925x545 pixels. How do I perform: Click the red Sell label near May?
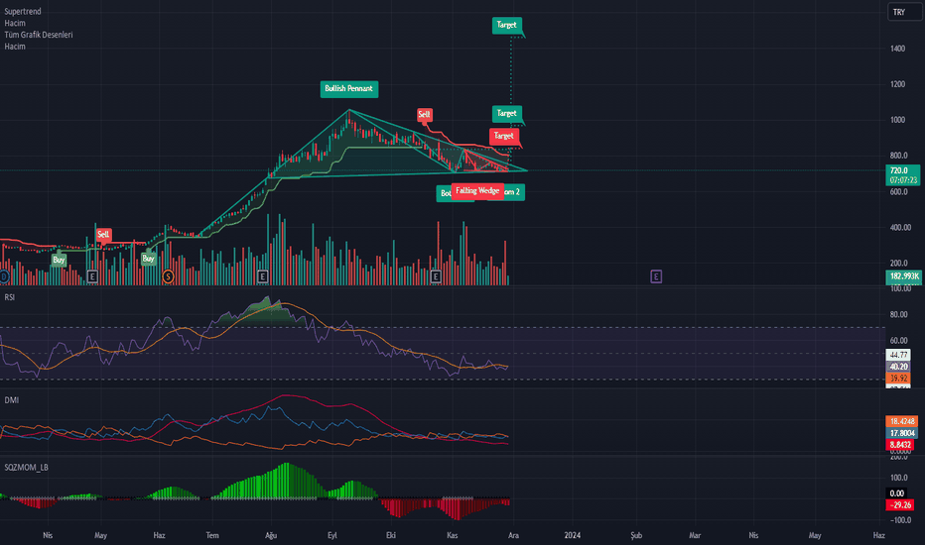coord(103,235)
